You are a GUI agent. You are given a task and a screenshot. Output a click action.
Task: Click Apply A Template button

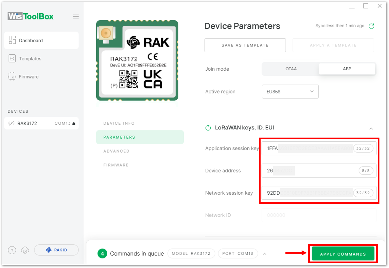333,45
